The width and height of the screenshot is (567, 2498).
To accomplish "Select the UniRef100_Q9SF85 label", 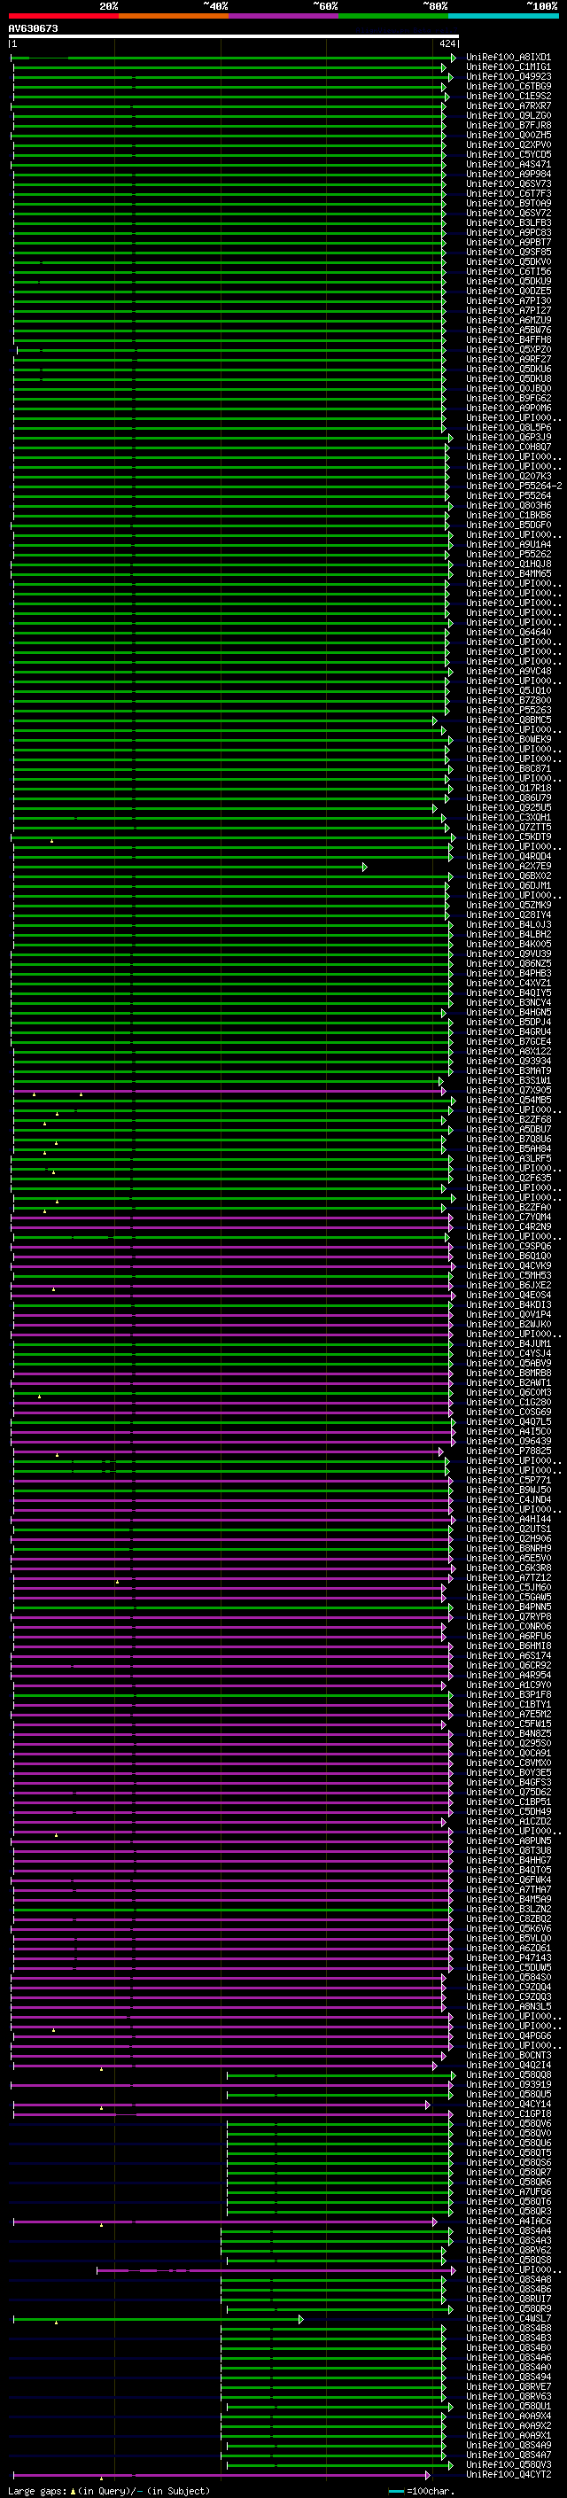I will point(508,253).
